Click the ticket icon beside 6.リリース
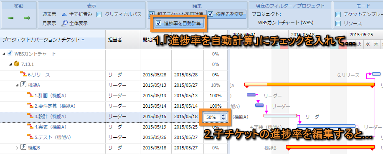 coord(23,74)
